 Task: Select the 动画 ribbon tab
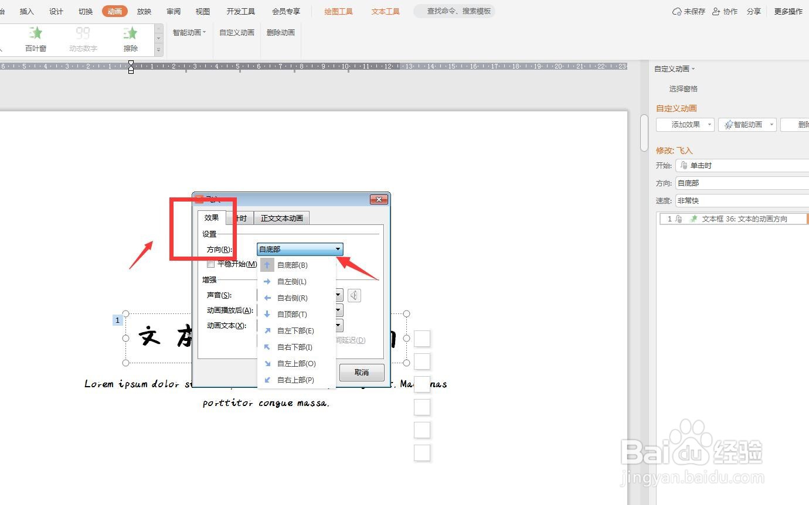click(115, 12)
